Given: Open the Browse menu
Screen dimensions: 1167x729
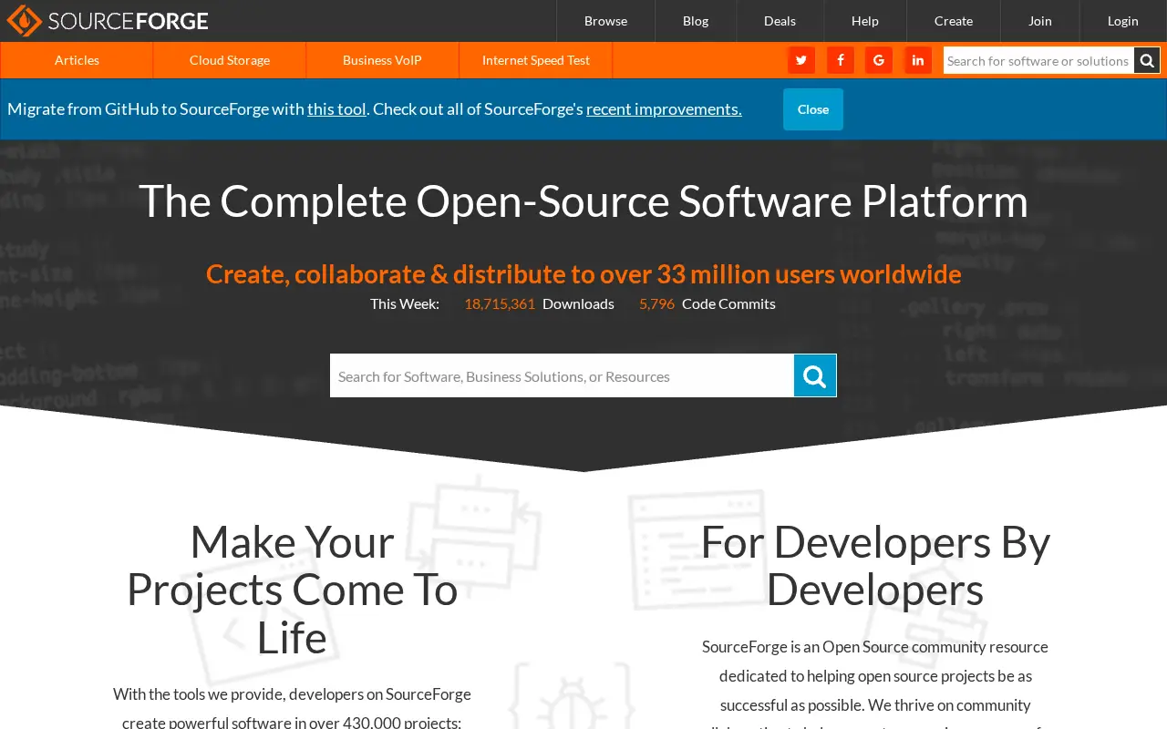Looking at the screenshot, I should point(605,21).
